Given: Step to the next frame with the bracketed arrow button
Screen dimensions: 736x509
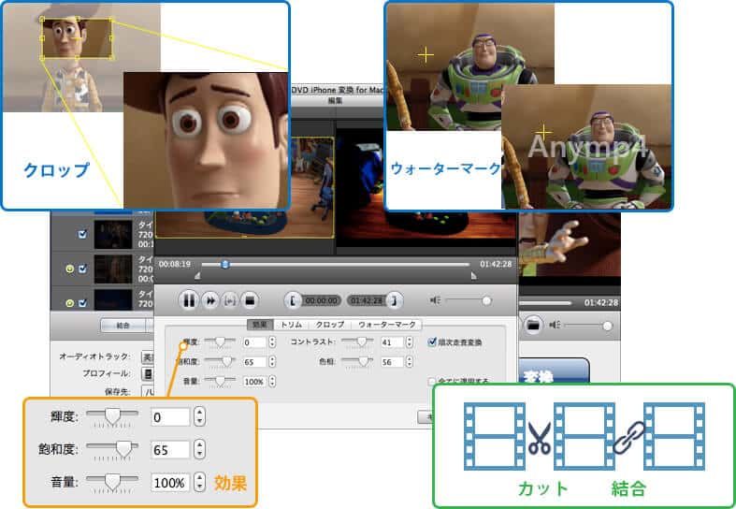Looking at the screenshot, I should click(230, 300).
